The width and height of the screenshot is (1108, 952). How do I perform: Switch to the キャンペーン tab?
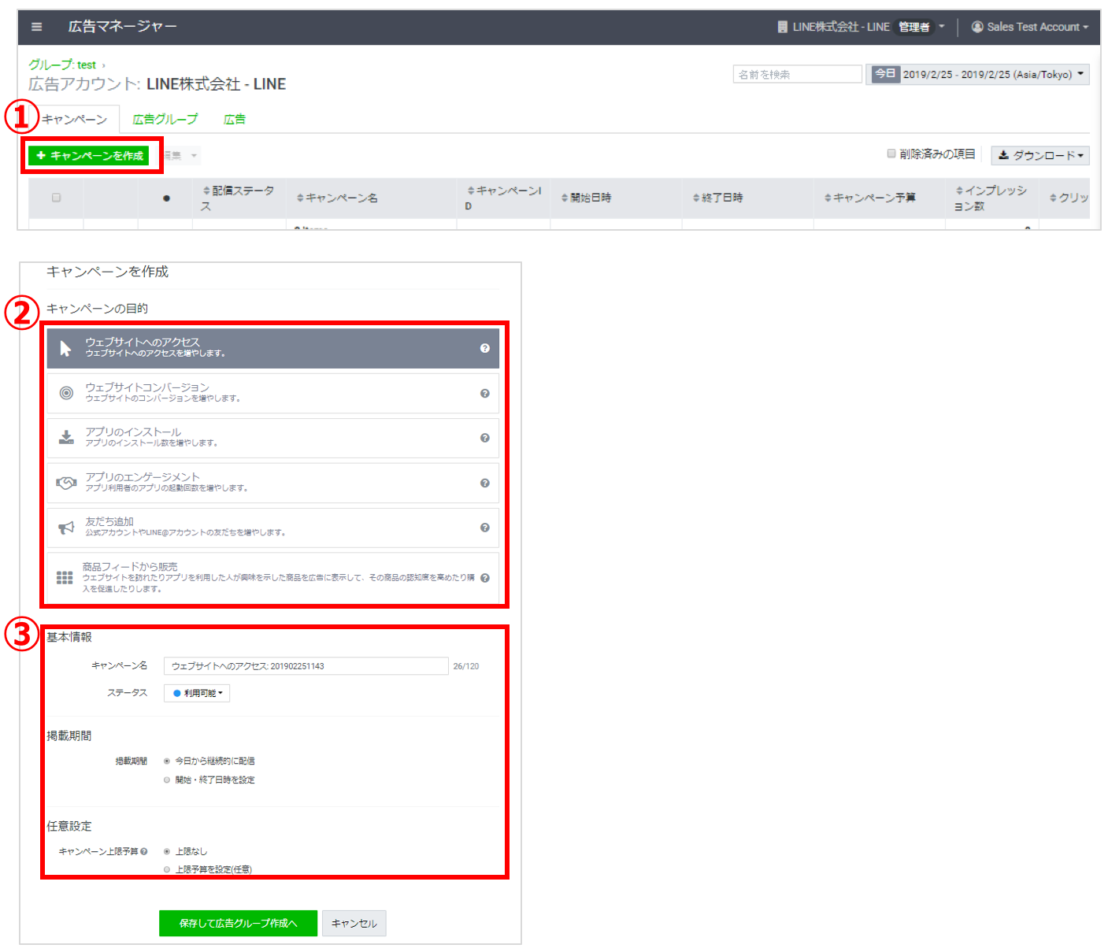[x=74, y=119]
